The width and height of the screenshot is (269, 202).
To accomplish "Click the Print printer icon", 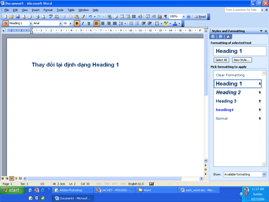I will pyautogui.click(x=37, y=17).
